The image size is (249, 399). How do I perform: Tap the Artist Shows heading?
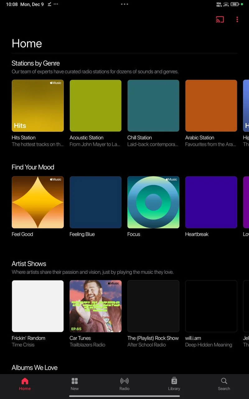29,264
